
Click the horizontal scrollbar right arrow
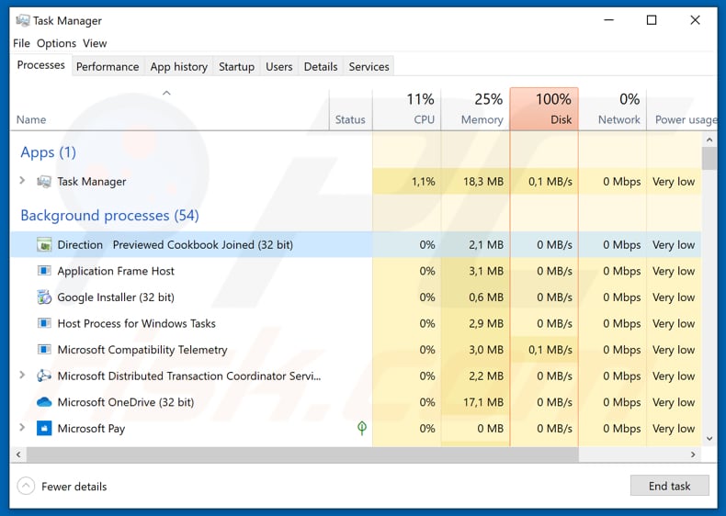click(x=693, y=454)
